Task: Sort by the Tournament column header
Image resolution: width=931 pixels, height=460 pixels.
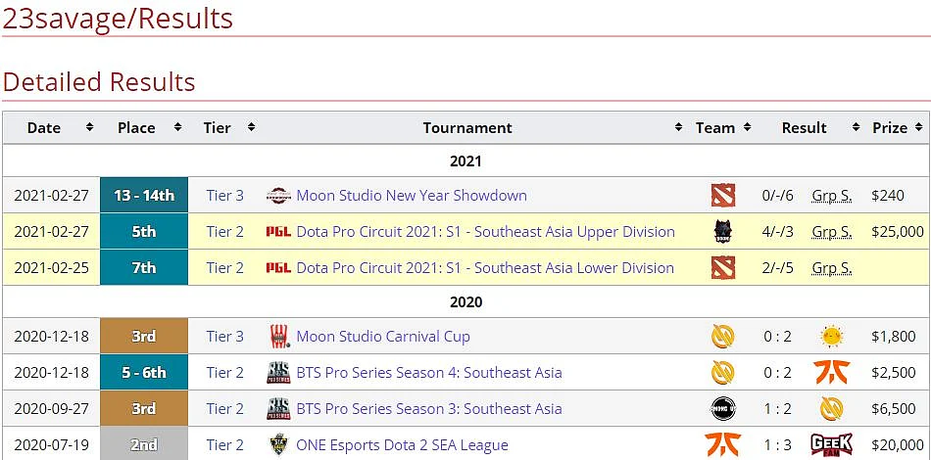Action: (467, 127)
